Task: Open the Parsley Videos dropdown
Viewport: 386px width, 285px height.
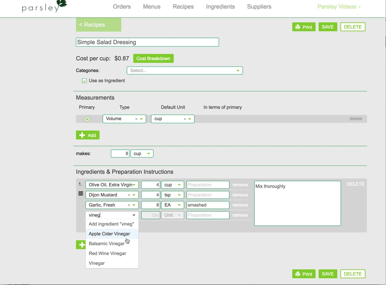Action: (339, 7)
